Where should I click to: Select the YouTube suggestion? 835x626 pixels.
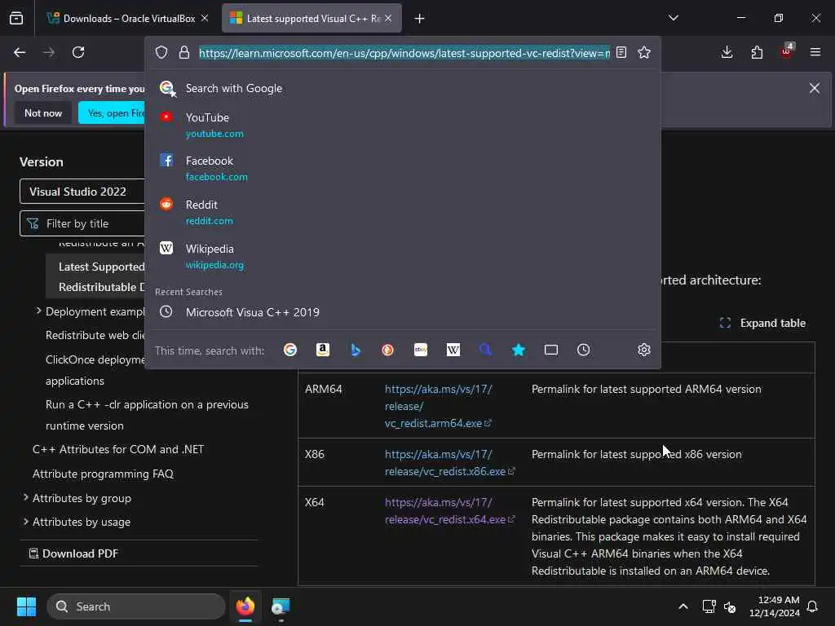click(x=403, y=125)
